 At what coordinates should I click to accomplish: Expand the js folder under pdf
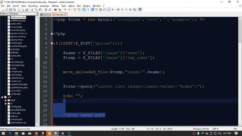coord(6,104)
